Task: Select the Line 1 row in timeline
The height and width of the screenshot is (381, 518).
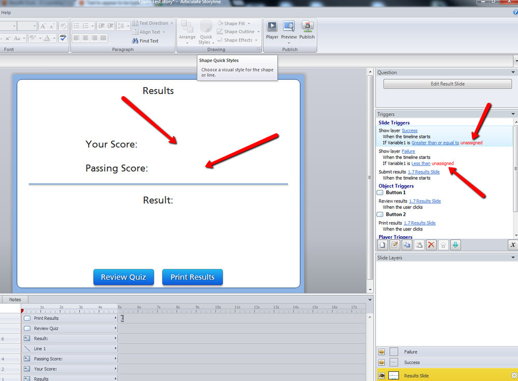Action: click(x=70, y=349)
